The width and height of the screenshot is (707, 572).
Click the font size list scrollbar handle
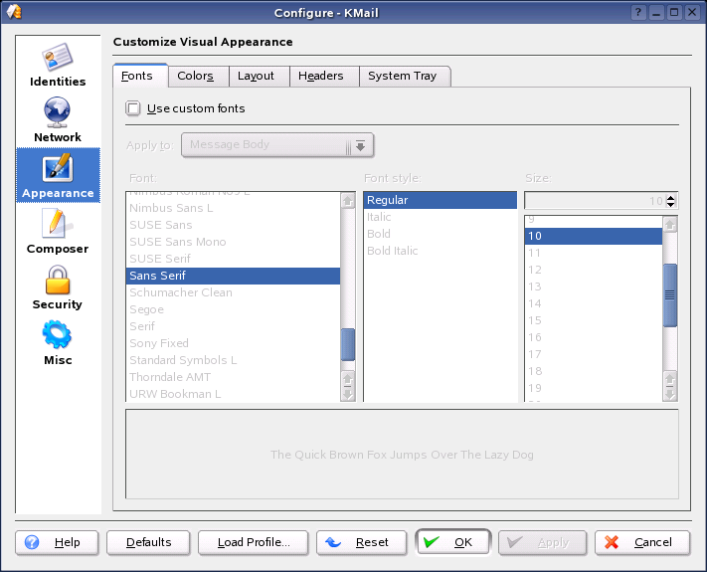(670, 294)
